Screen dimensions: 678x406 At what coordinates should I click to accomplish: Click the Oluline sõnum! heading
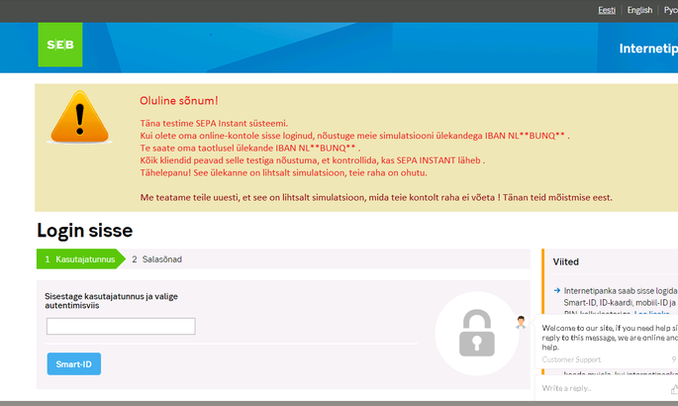click(x=178, y=101)
